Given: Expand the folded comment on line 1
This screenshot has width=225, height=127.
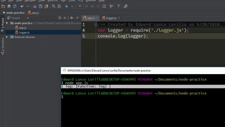Looking at the screenshot, I should point(96,24).
